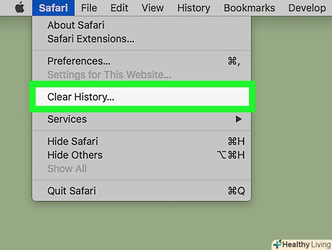Click the Healthy Living cross logo
Viewport: 332px width, 250px height.
point(277,244)
